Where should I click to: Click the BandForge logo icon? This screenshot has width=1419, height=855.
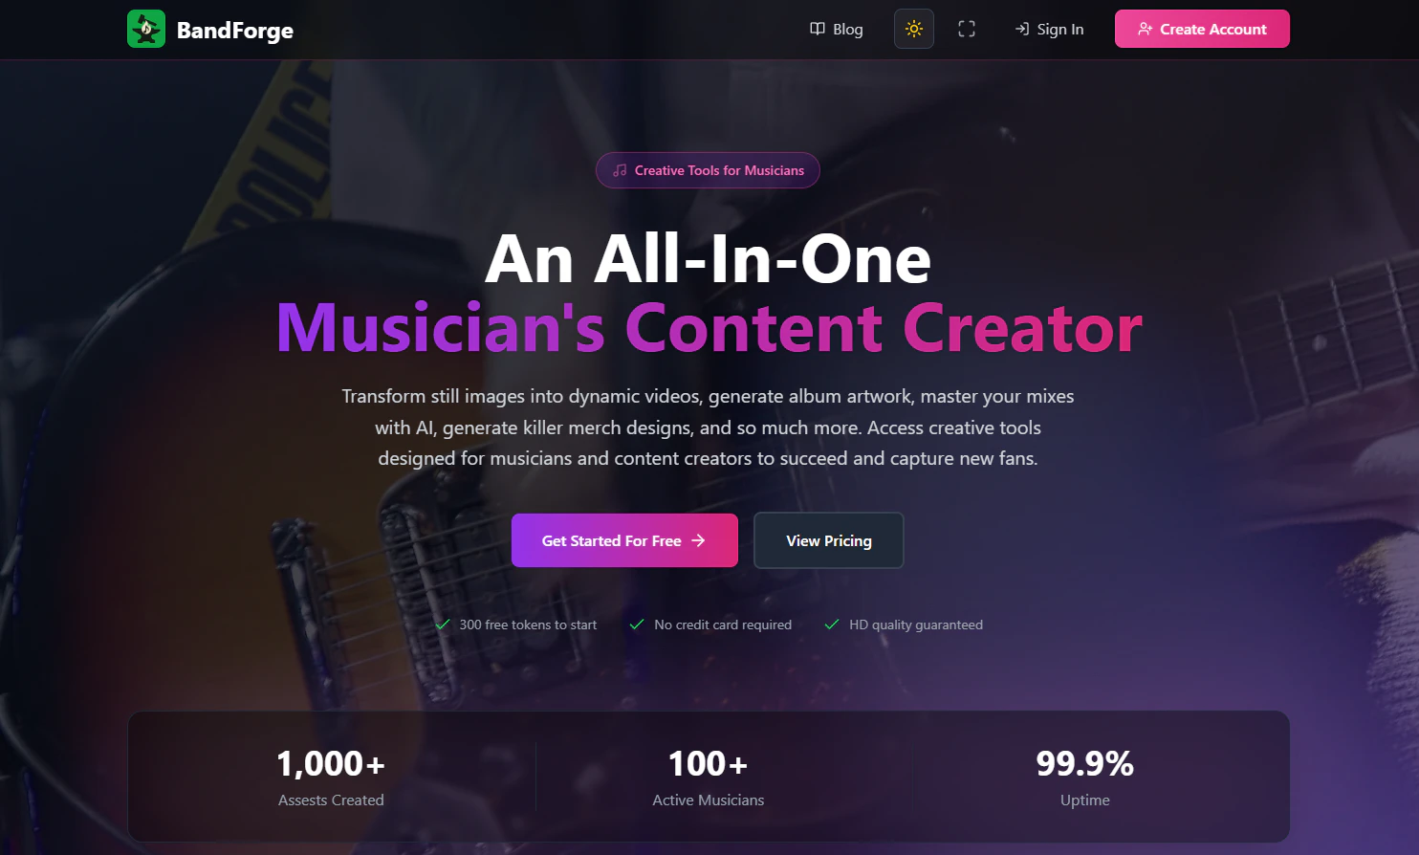(x=146, y=30)
